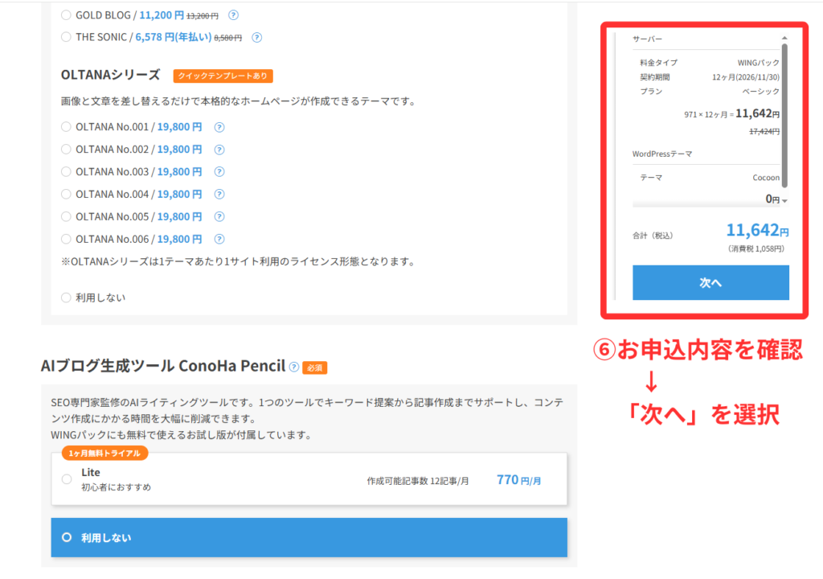The height and width of the screenshot is (579, 823).
Task: Show help tooltip for OLTANA No.006
Action: pos(219,240)
